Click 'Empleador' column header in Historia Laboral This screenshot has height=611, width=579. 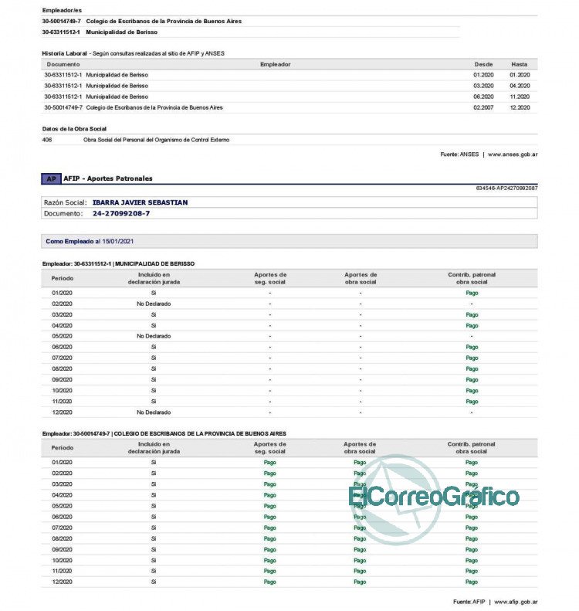pyautogui.click(x=276, y=64)
